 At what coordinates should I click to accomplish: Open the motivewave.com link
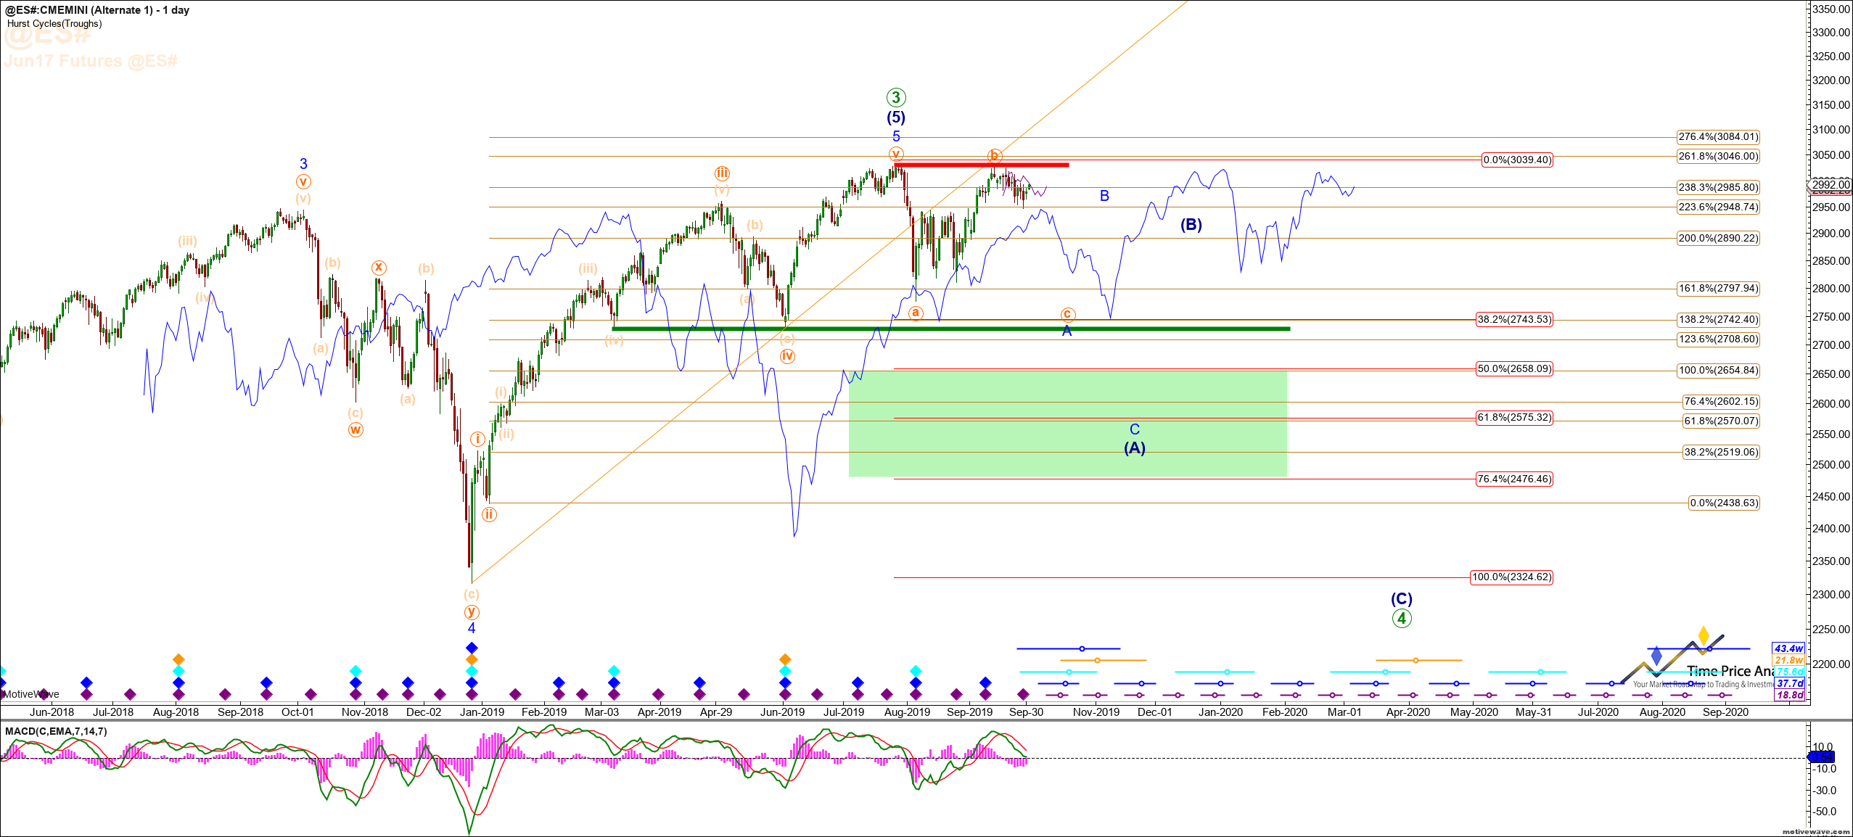pos(1816,831)
